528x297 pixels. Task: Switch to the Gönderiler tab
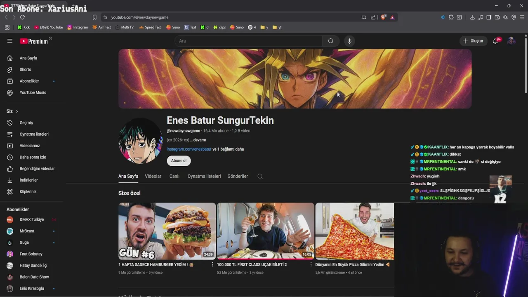click(x=238, y=176)
